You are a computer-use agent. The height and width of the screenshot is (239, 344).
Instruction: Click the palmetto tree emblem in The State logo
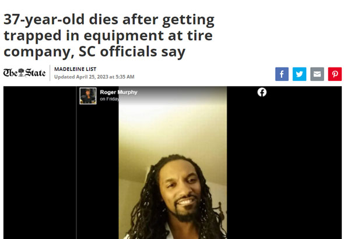tap(21, 73)
